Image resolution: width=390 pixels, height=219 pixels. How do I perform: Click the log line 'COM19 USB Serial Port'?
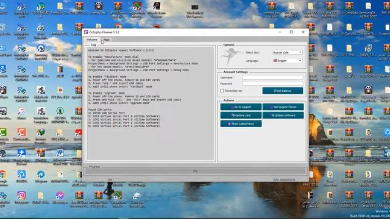click(x=107, y=113)
